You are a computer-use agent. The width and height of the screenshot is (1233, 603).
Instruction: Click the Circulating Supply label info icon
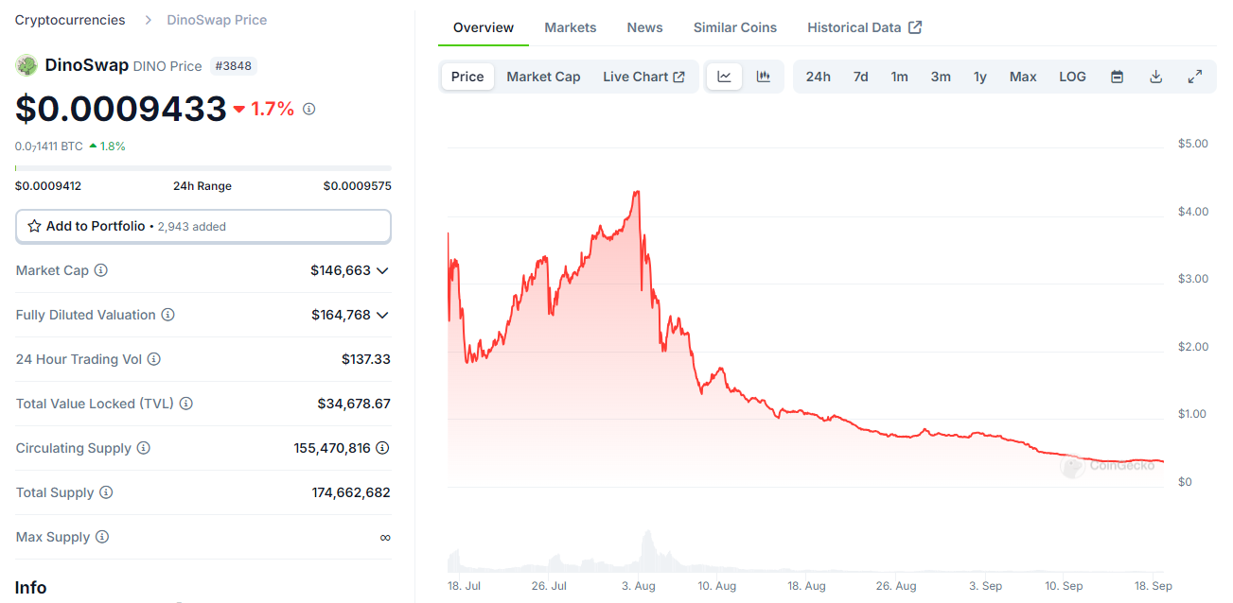tap(144, 448)
